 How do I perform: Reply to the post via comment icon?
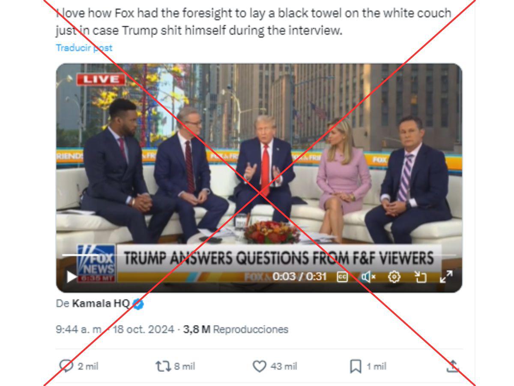(x=66, y=366)
